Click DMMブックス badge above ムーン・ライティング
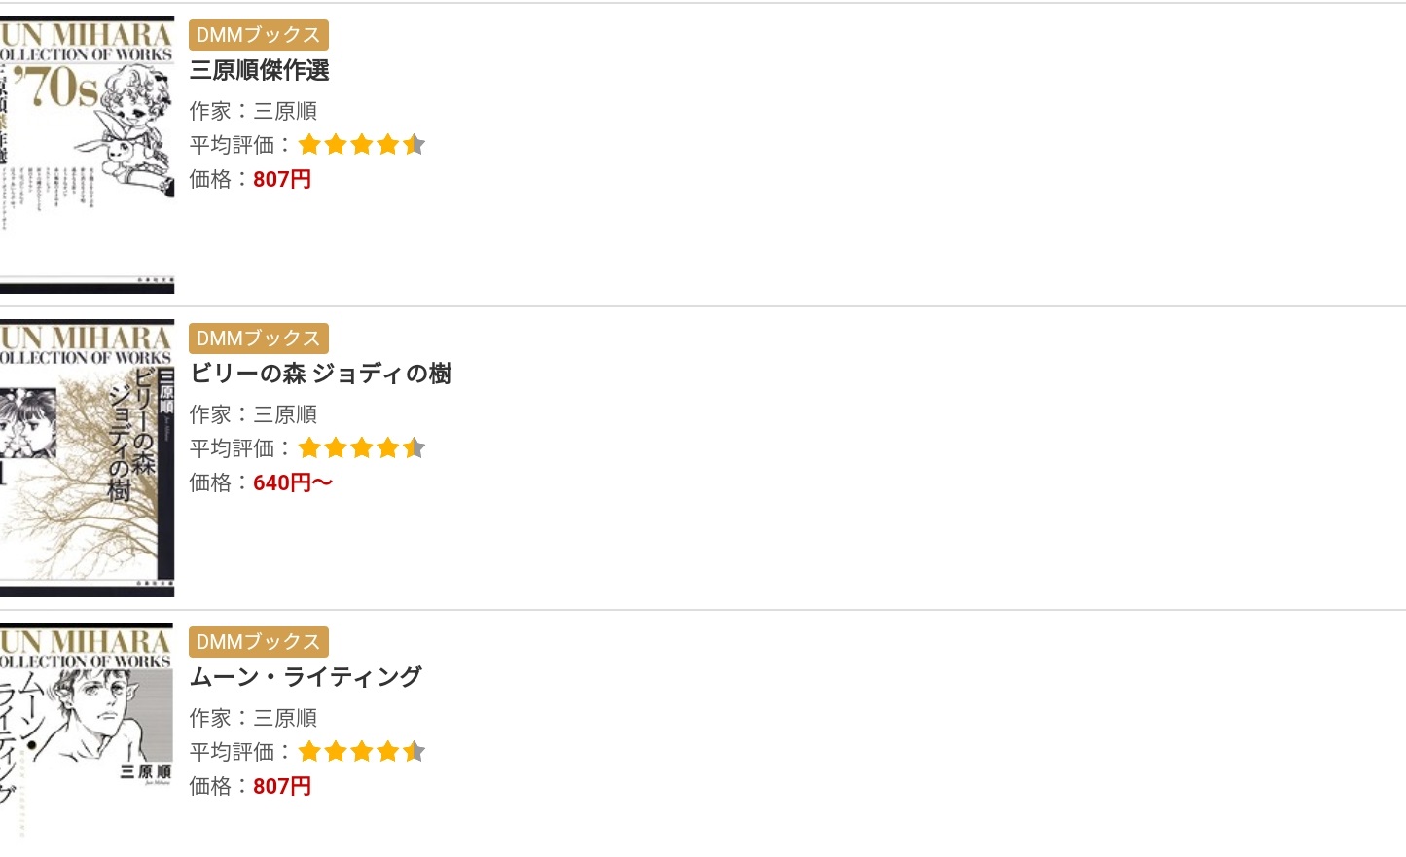 [258, 642]
